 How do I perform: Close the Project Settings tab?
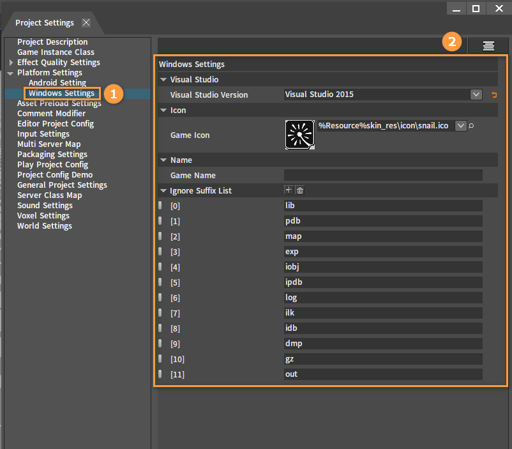[86, 22]
